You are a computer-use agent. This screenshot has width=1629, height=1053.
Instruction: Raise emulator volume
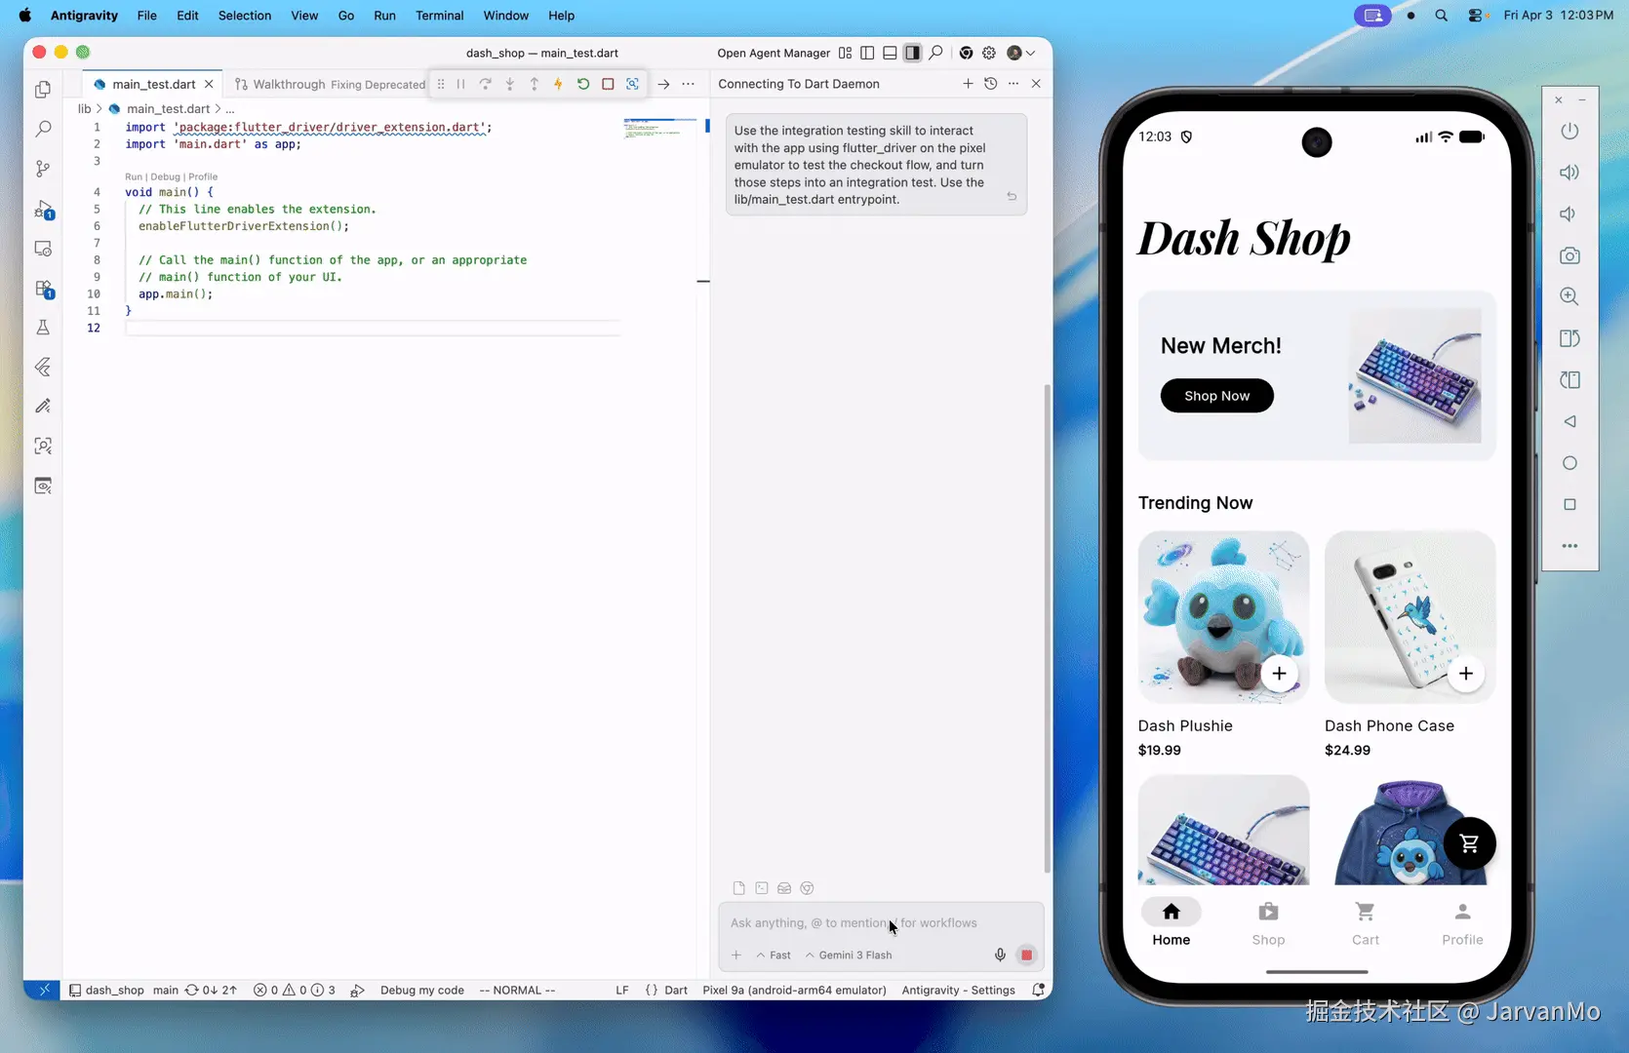(1569, 173)
